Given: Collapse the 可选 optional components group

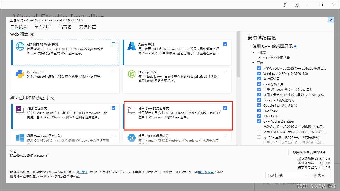Looking at the screenshot, I should (x=254, y=63).
